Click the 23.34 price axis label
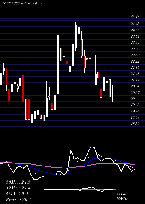Image resolution: width=145 pixels, height=204 pixels. coord(135,43)
